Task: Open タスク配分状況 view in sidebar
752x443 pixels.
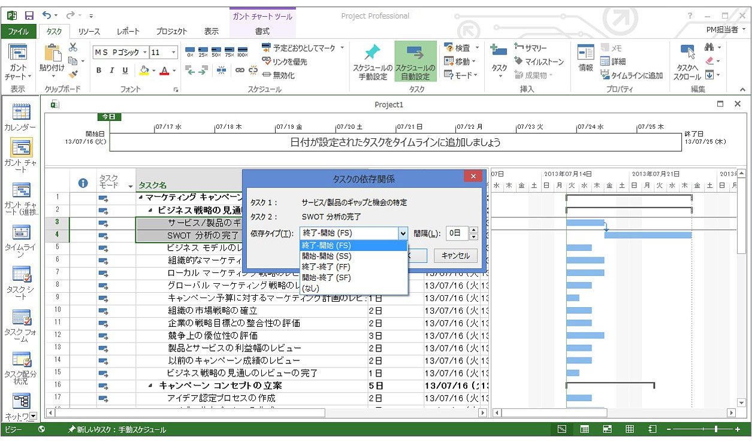Action: coord(21,368)
